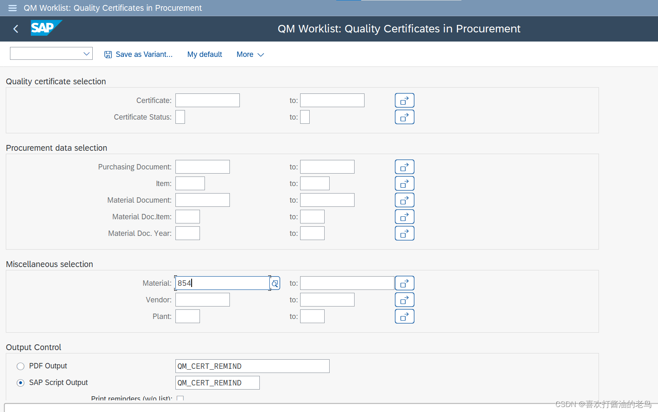
Task: Open multiple selection for Certificate
Action: [x=404, y=101]
